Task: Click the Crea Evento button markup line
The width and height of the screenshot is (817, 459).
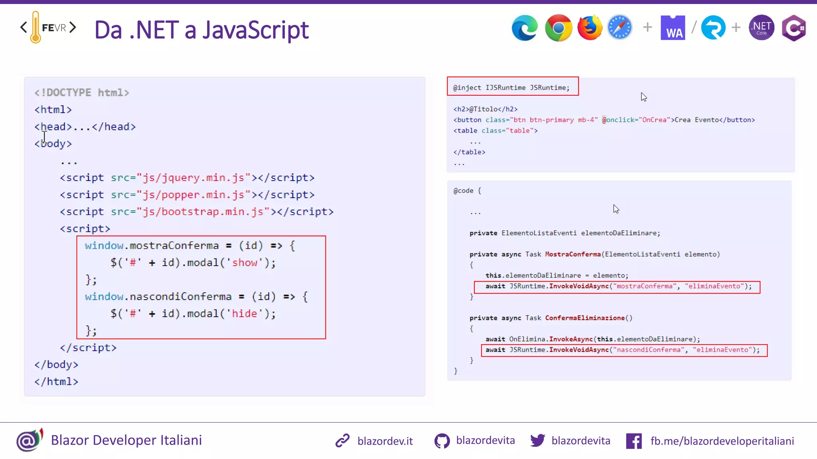Action: (604, 120)
